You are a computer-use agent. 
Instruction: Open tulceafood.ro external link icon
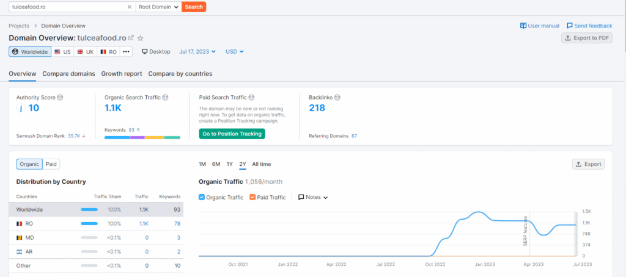click(131, 38)
